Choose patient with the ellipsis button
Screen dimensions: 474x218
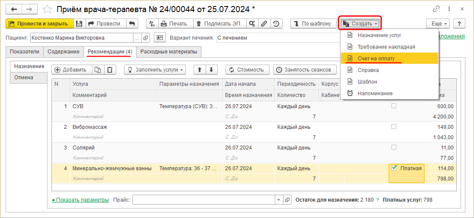[137, 38]
